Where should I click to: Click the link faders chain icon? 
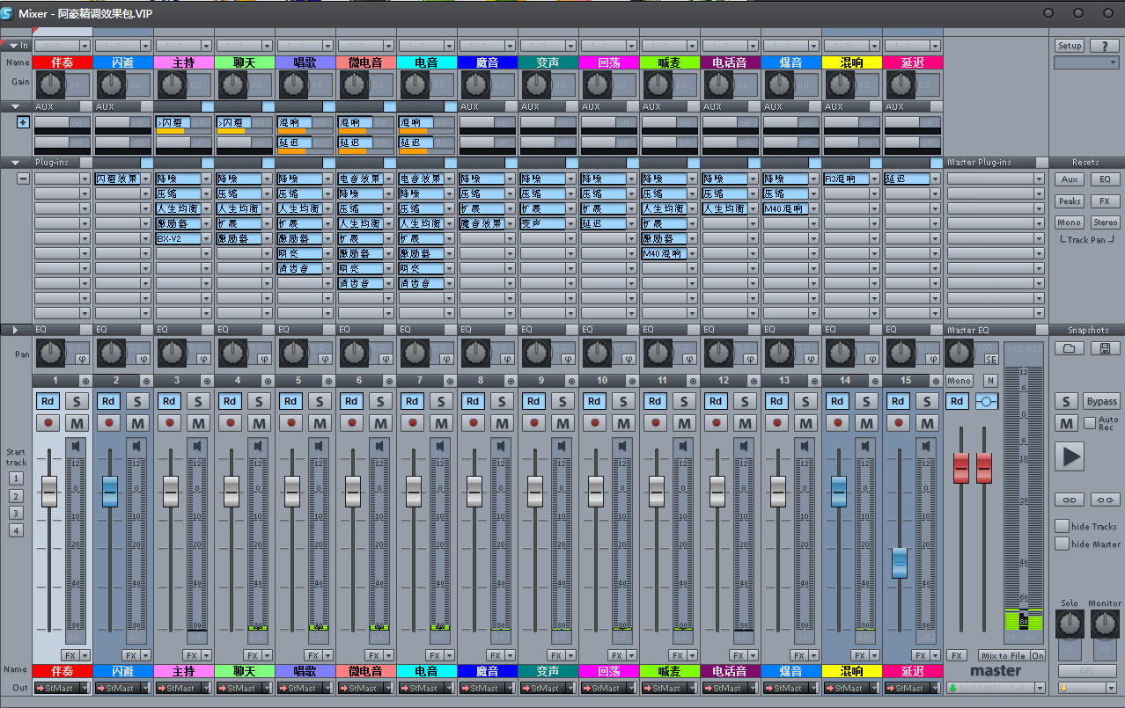[x=1070, y=500]
